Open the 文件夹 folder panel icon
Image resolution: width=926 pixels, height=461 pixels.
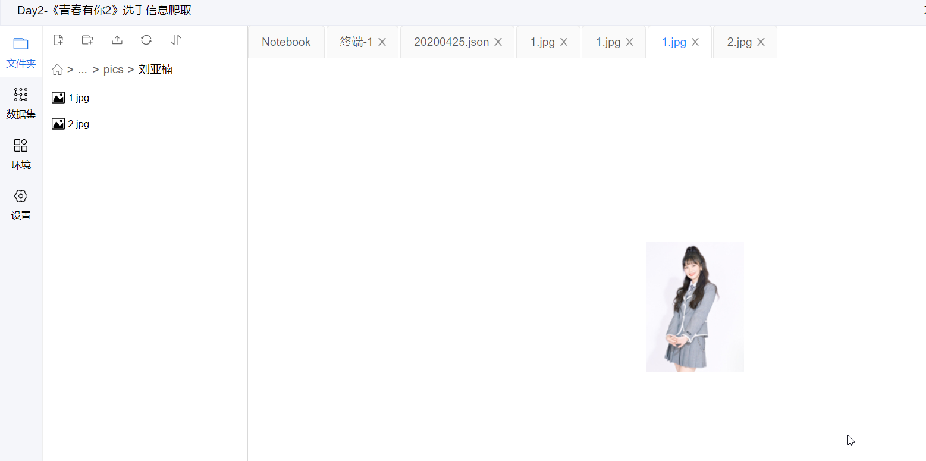(21, 44)
